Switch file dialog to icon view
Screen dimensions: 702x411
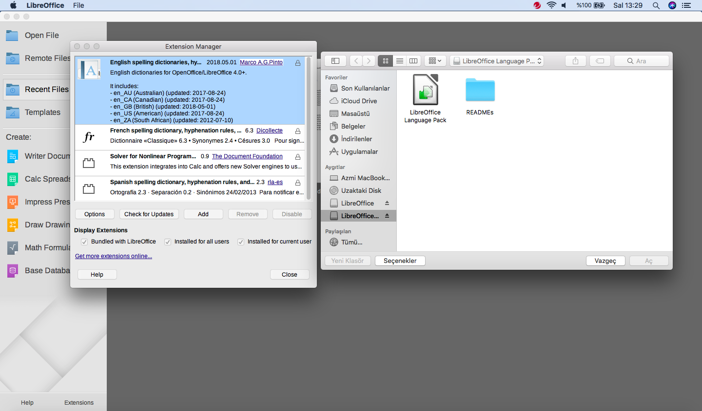coord(385,61)
